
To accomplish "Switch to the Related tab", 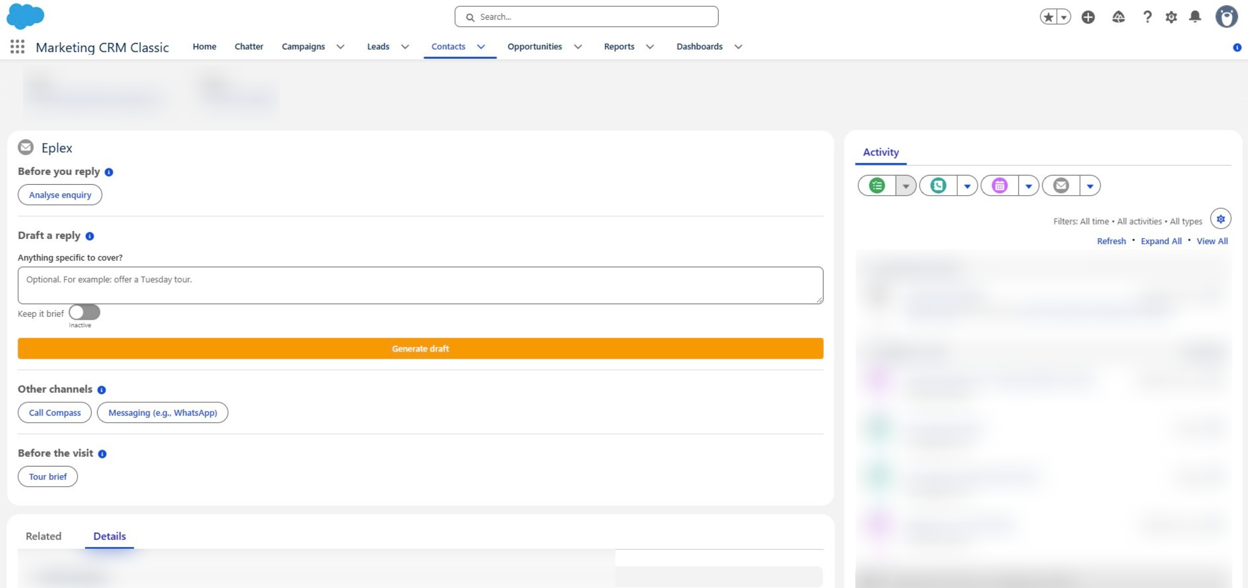I will click(x=44, y=536).
